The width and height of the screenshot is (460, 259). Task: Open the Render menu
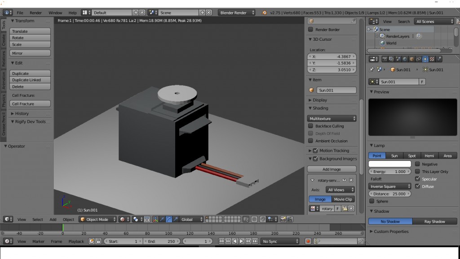coord(35,13)
